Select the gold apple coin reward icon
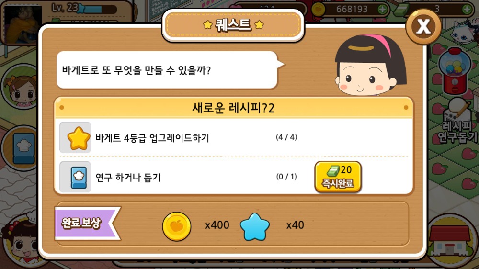Screen dimensions: 479x269 point(177,226)
